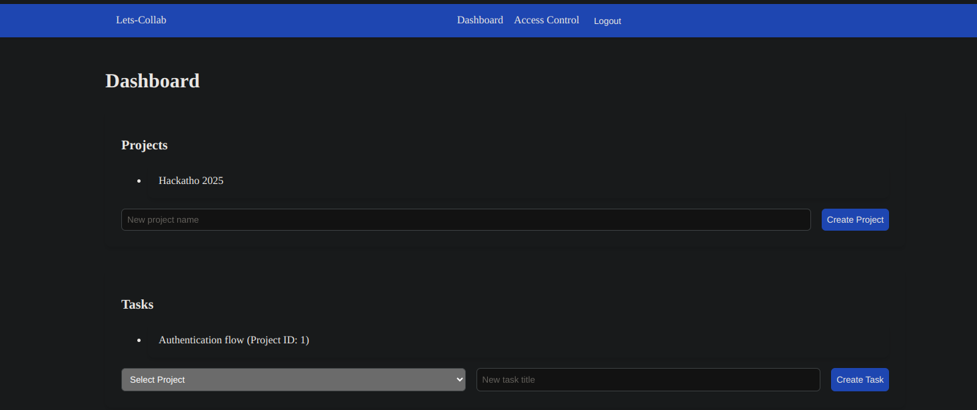Viewport: 977px width, 410px height.
Task: Log out using the Logout button
Action: (x=607, y=21)
